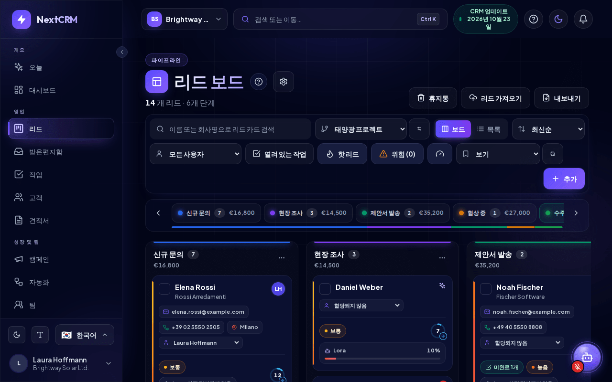Open the board settings gear
The height and width of the screenshot is (382, 612).
click(x=284, y=82)
